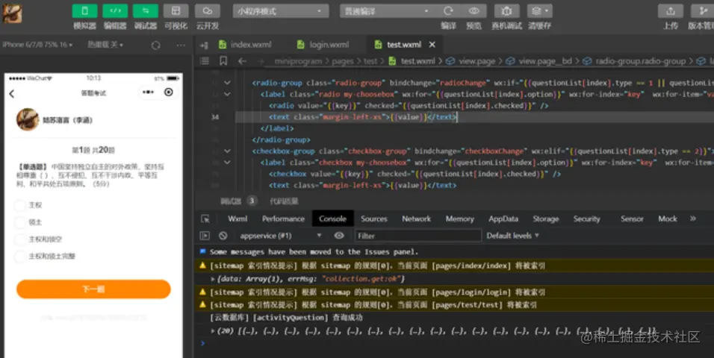Toggle the debugger (调试器) panel button
The height and width of the screenshot is (358, 714).
click(x=146, y=11)
